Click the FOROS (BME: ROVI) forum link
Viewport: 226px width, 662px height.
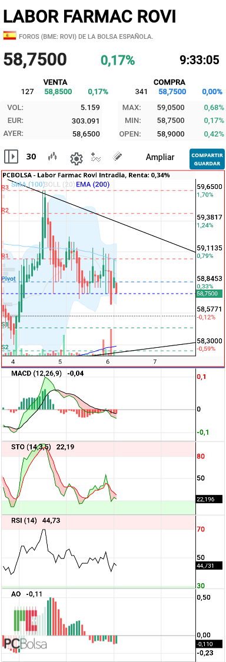86,36
